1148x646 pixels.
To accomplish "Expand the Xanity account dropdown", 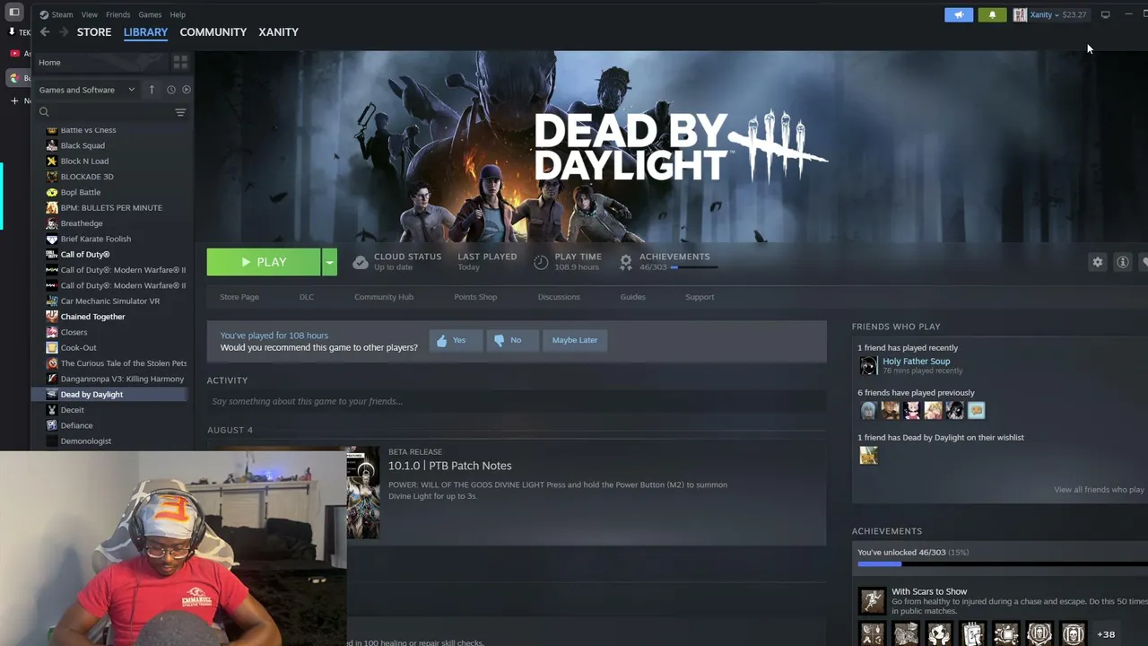I will pos(1057,14).
